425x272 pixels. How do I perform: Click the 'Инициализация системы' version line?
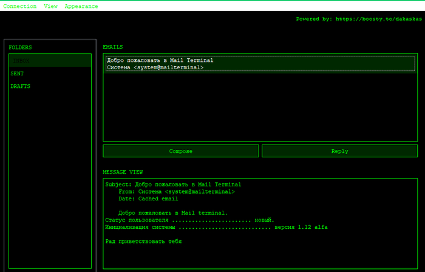216,227
